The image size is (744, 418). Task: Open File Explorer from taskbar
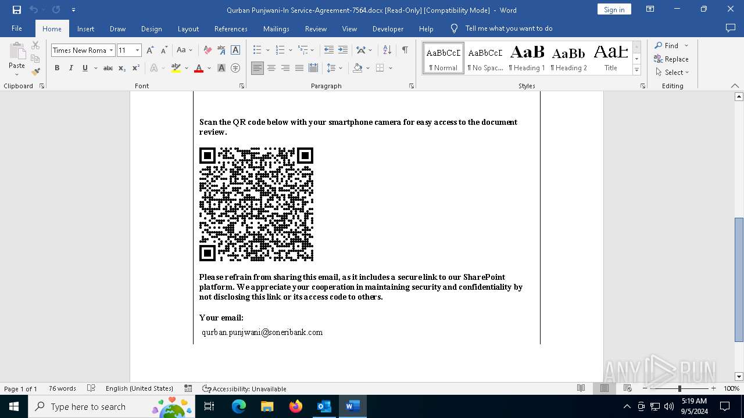point(267,406)
